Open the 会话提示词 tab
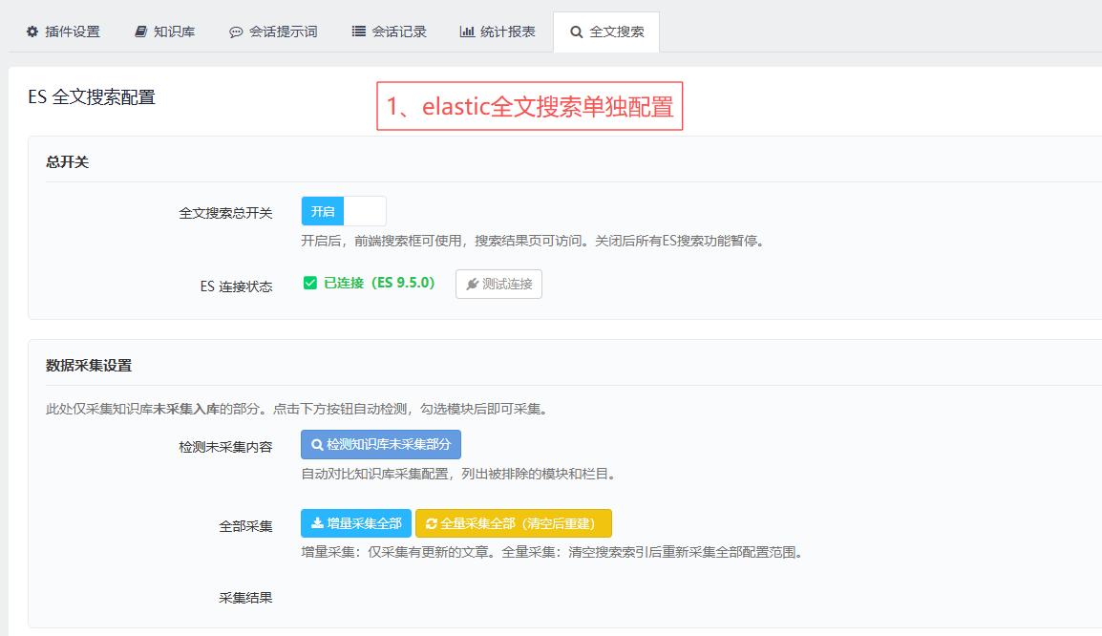This screenshot has width=1102, height=636. pos(273,32)
